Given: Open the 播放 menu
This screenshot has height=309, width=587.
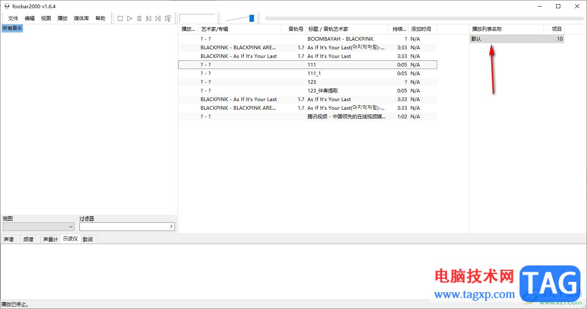Looking at the screenshot, I should (63, 18).
